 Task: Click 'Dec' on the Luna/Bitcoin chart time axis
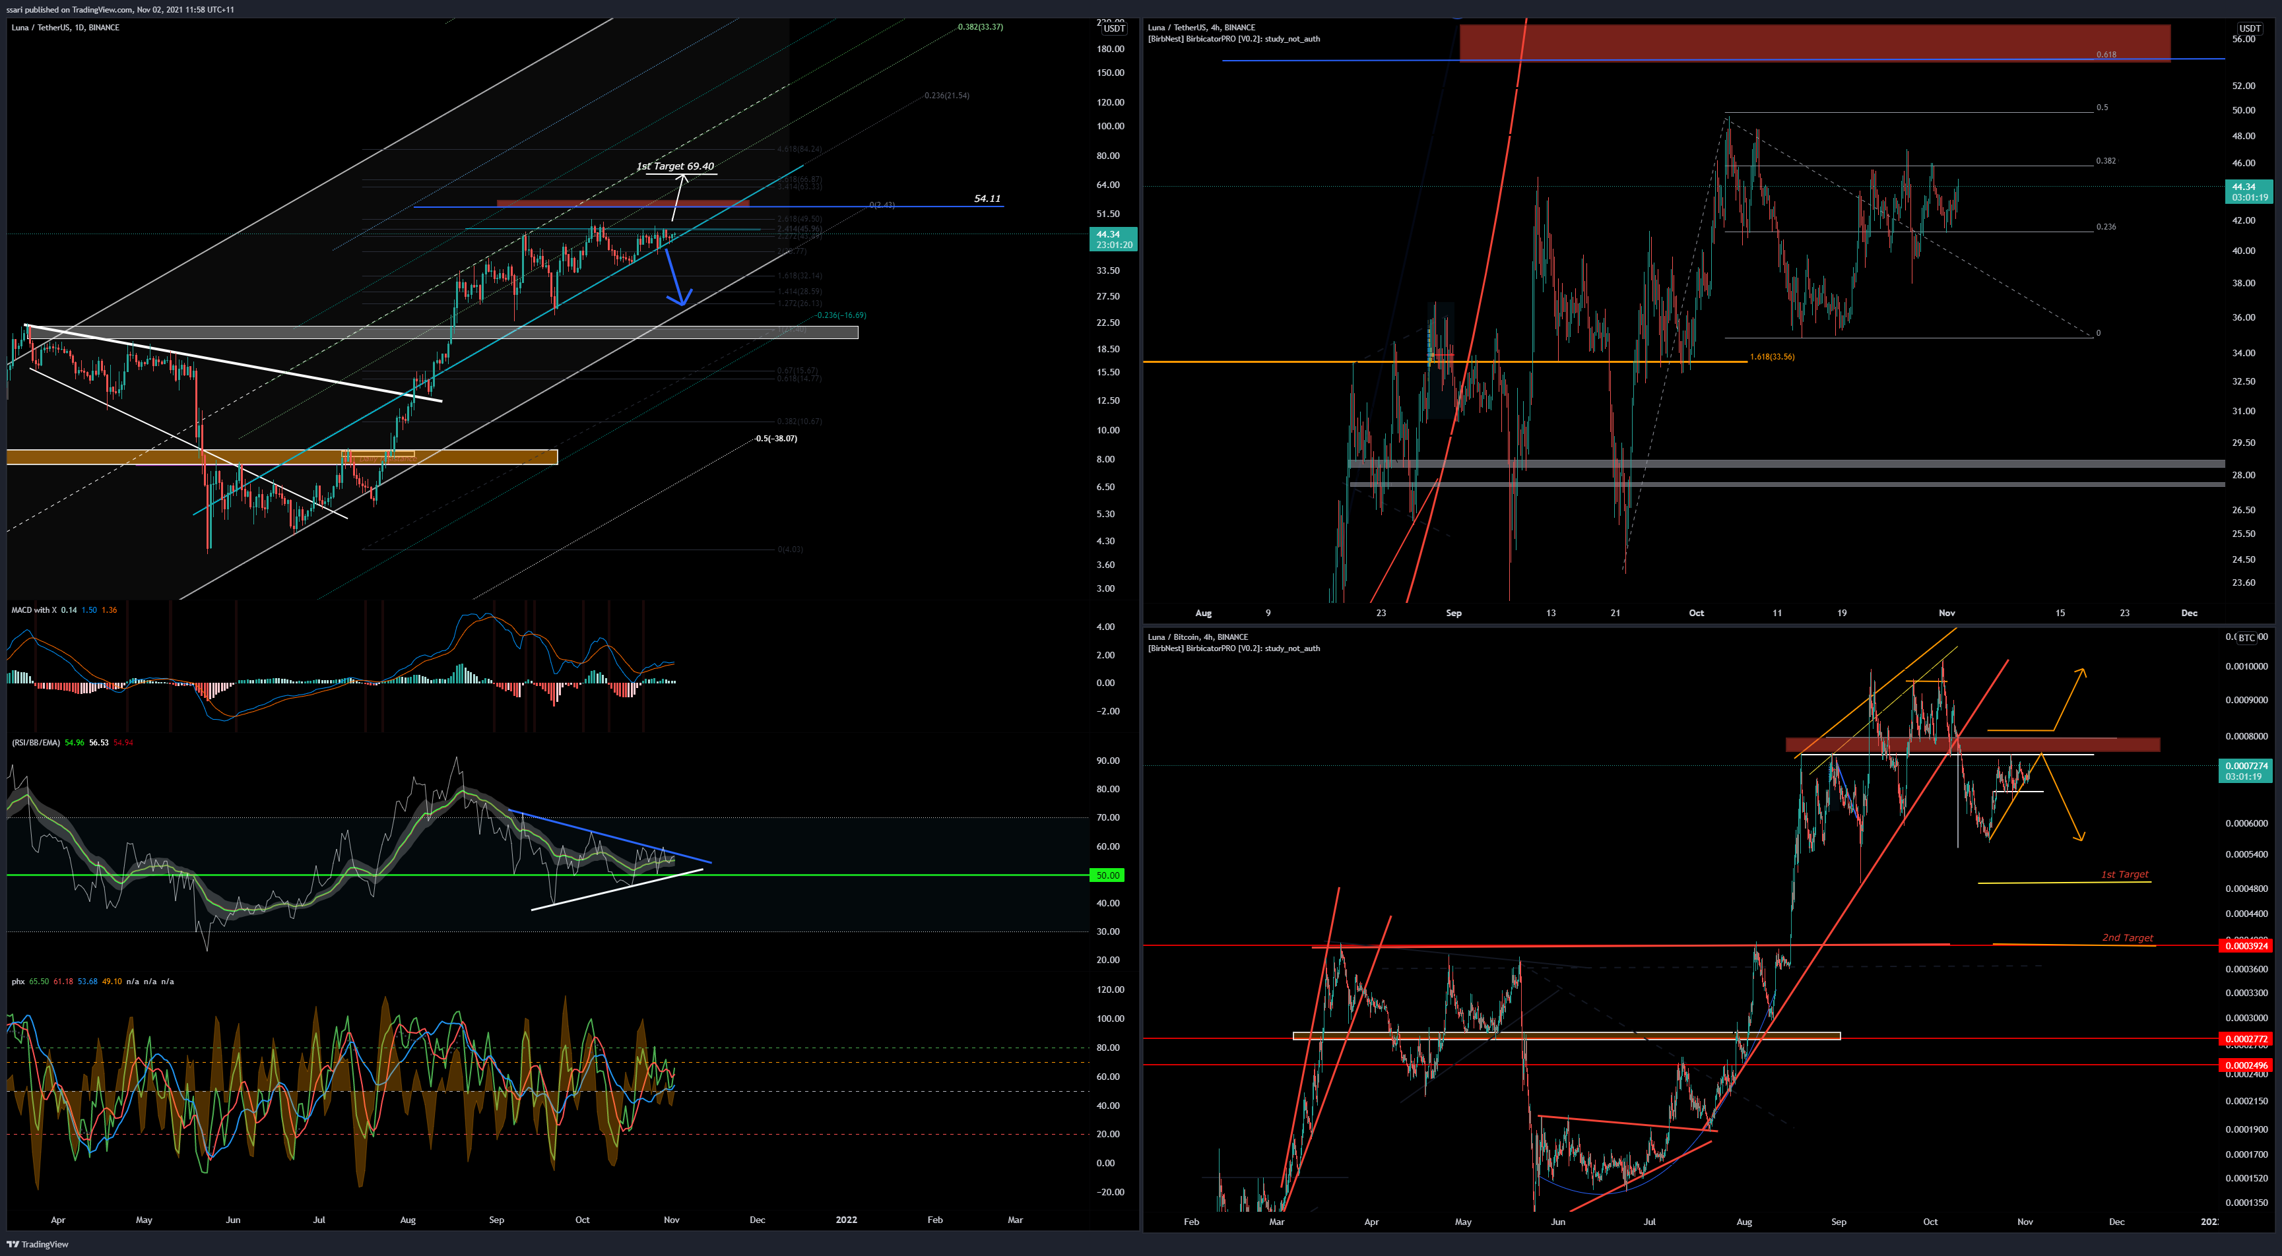(x=2116, y=1222)
